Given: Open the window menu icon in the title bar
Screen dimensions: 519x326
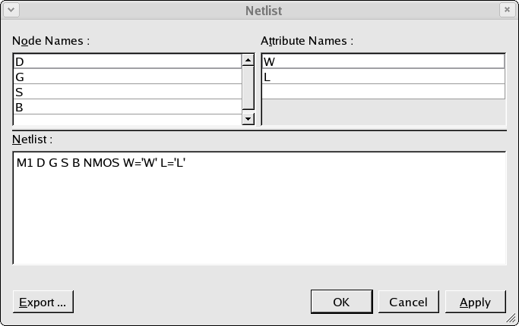Looking at the screenshot, I should pyautogui.click(x=11, y=10).
